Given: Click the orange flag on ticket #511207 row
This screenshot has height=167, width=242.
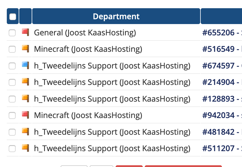Looking at the screenshot, I should click(25, 148).
